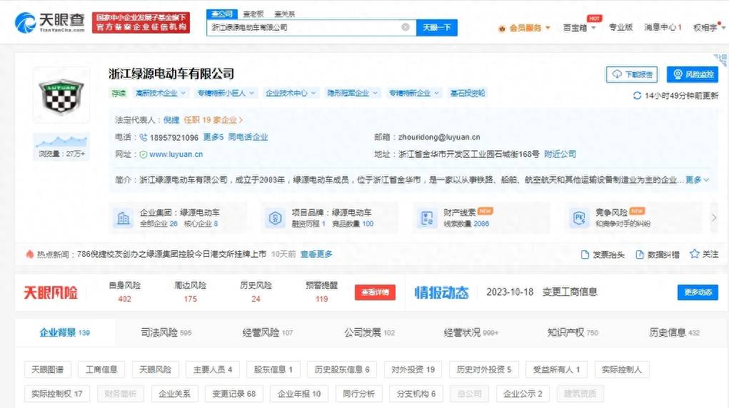
Task: Click the 下载报告 button
Action: pyautogui.click(x=632, y=74)
